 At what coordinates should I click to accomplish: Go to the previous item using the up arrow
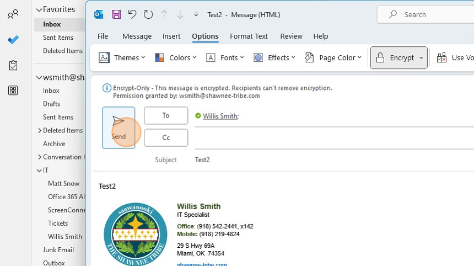click(164, 14)
